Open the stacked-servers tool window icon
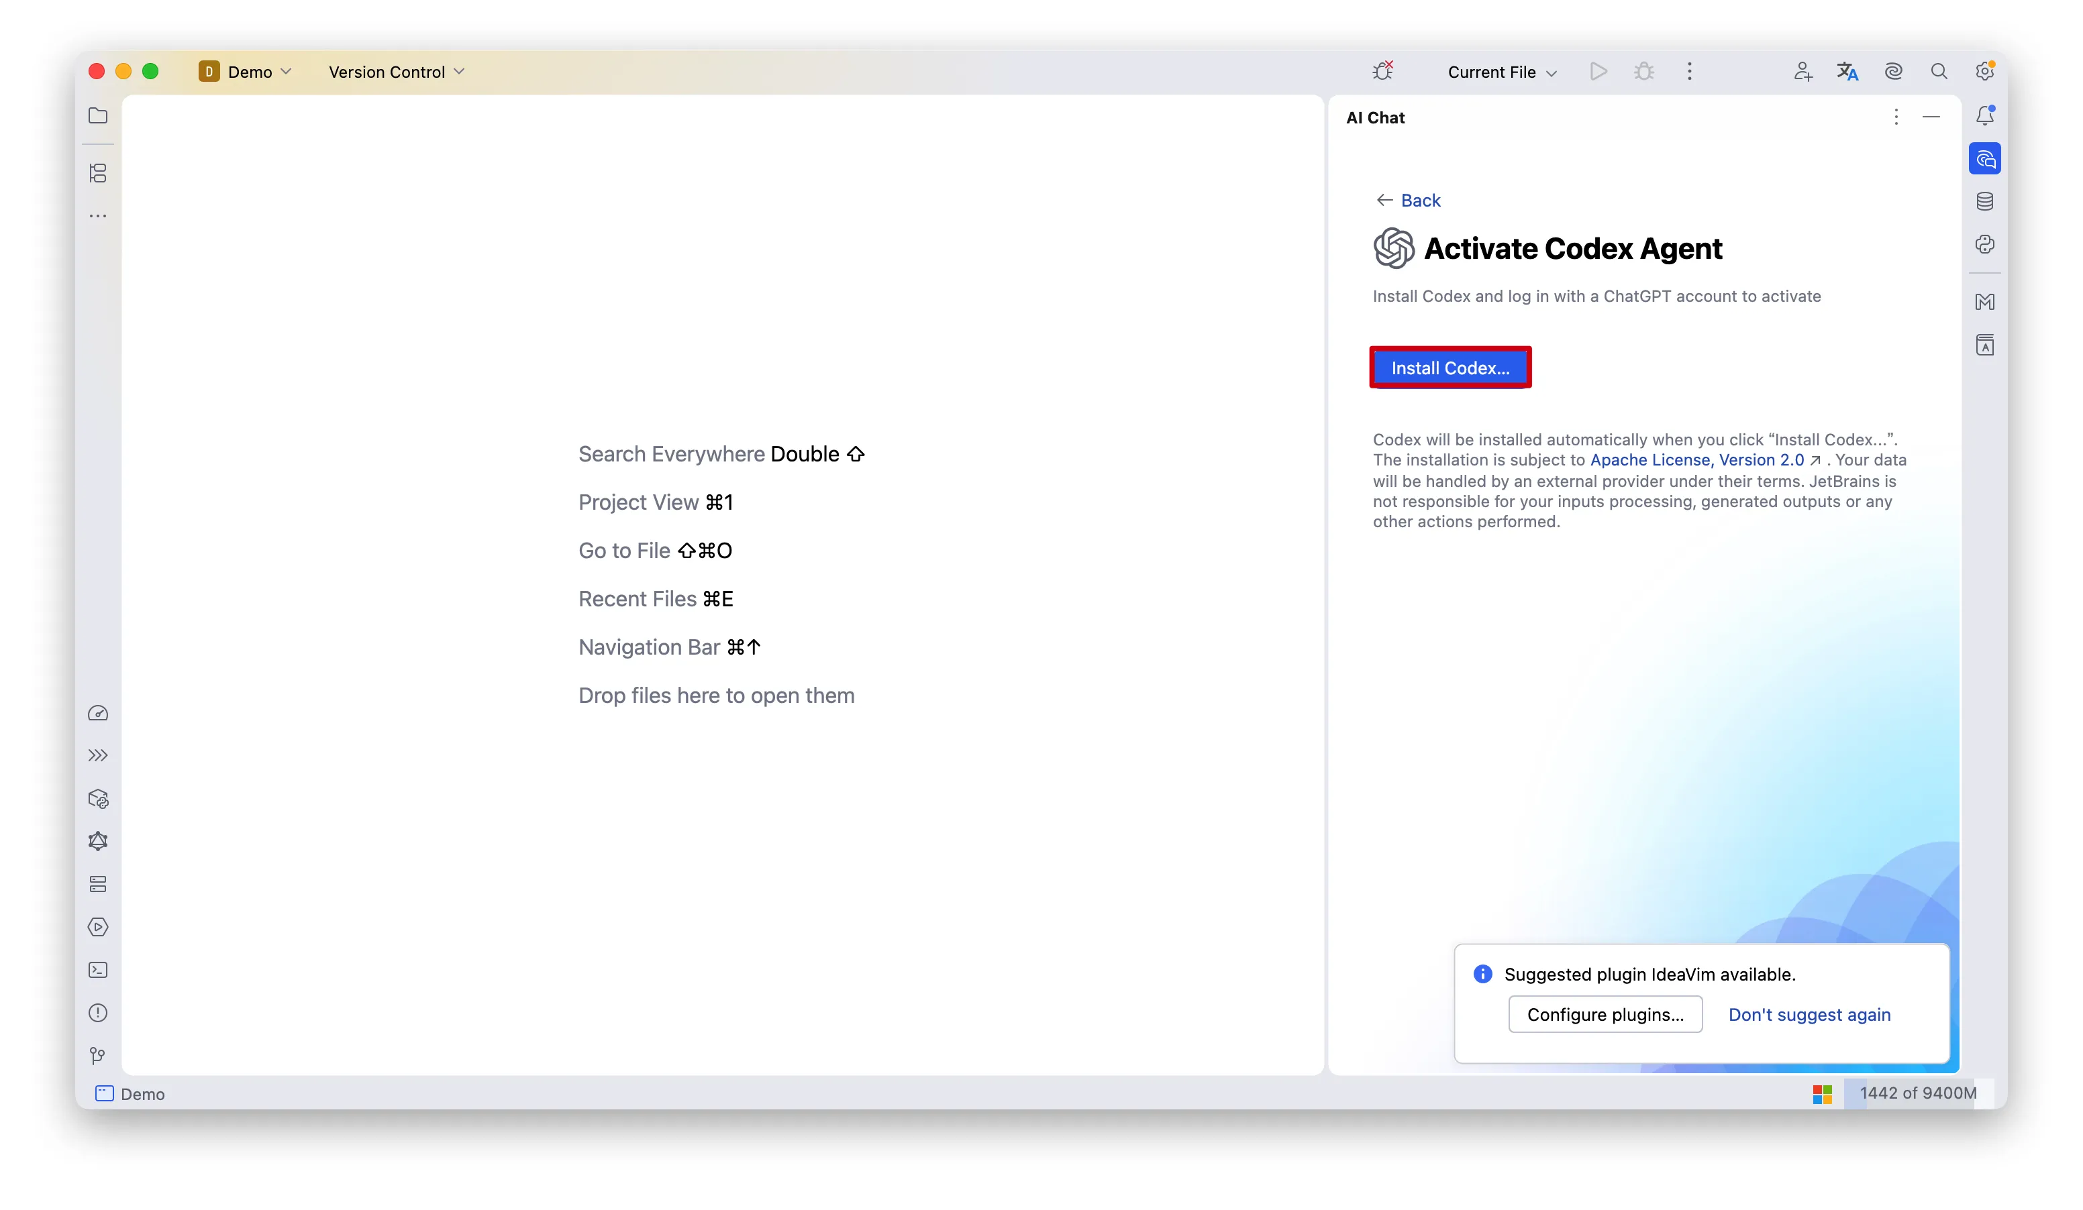This screenshot has width=2083, height=1210. (x=97, y=885)
